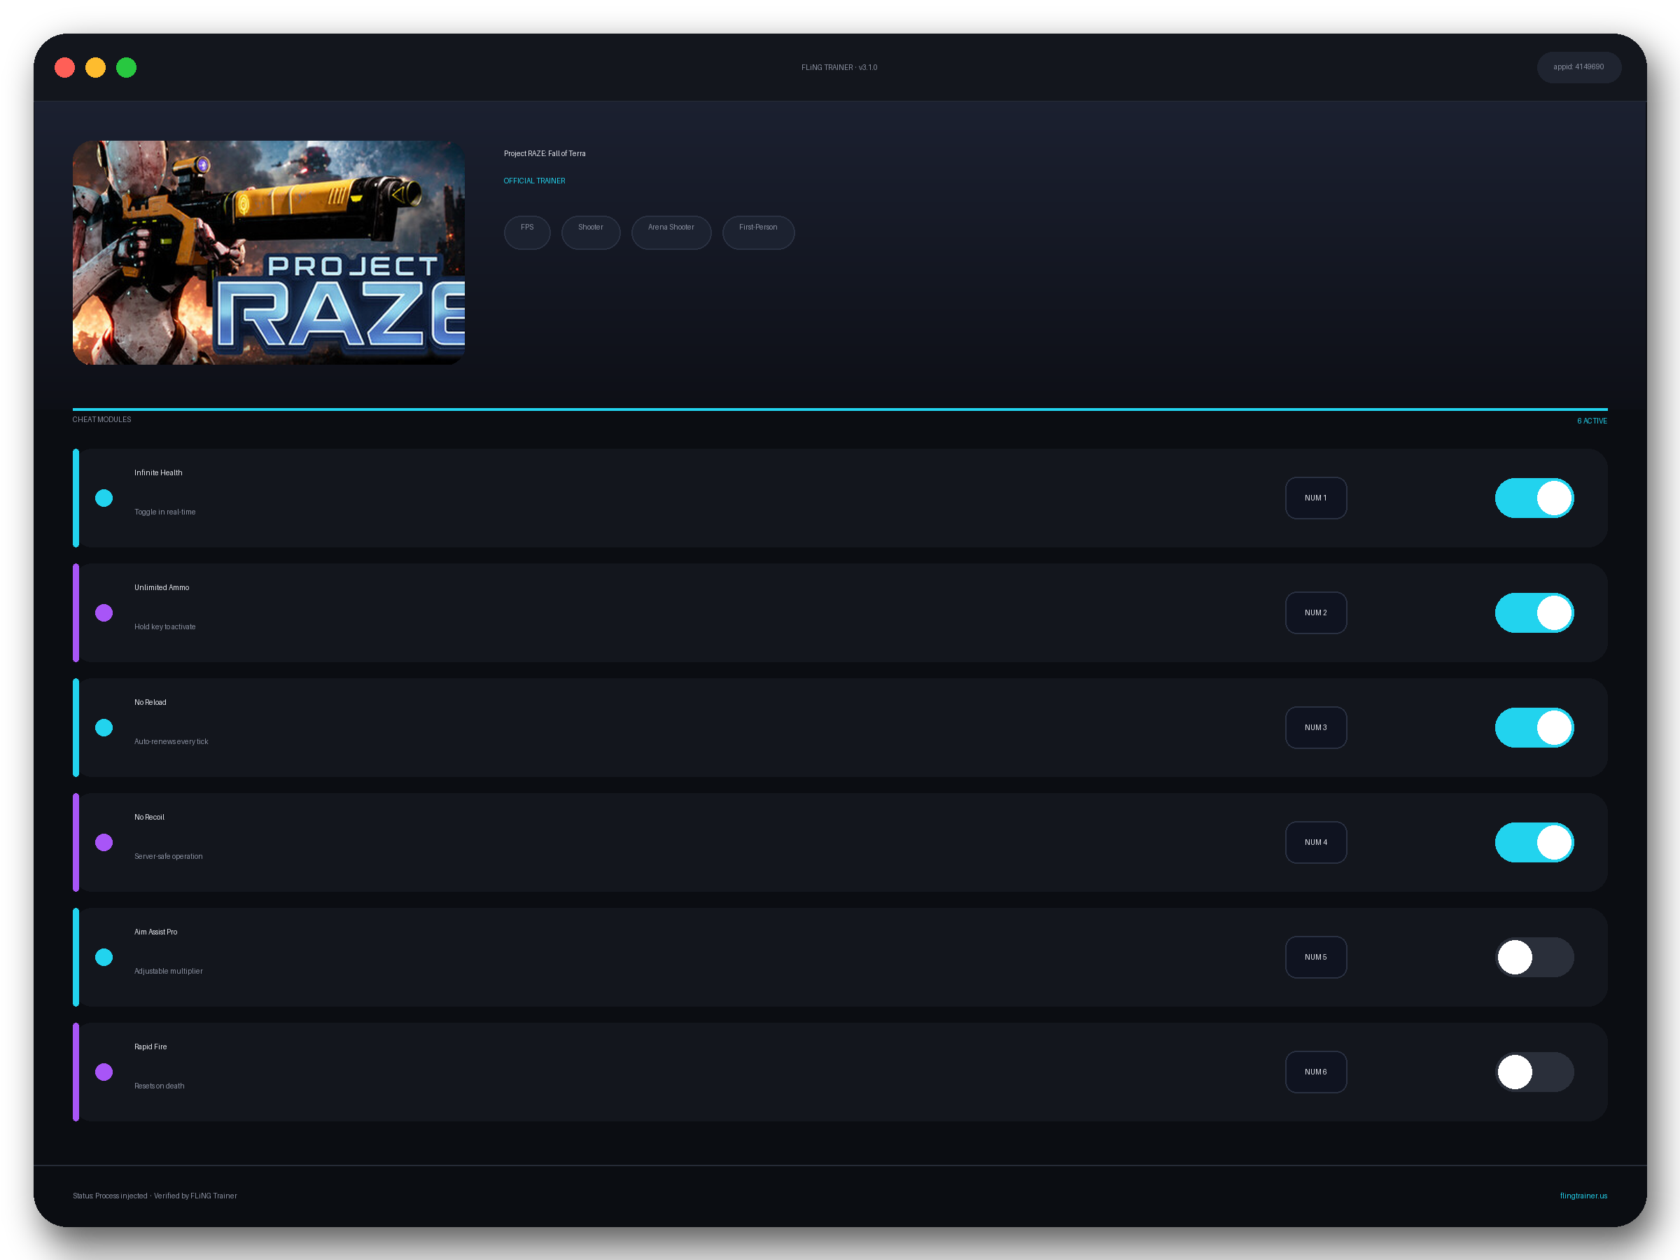This screenshot has height=1260, width=1680.
Task: Choose the Arena Shooter tag
Action: [671, 232]
